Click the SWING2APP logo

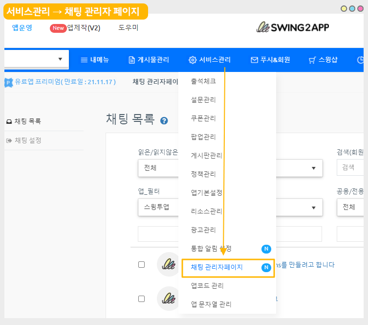293,27
